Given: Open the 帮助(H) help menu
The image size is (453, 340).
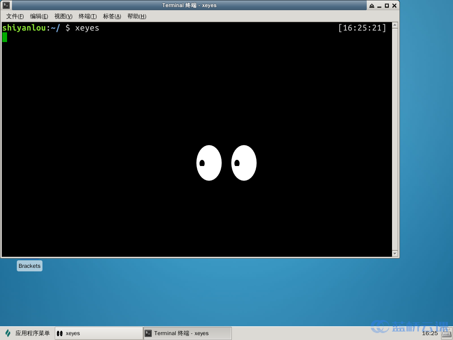Looking at the screenshot, I should click(136, 16).
